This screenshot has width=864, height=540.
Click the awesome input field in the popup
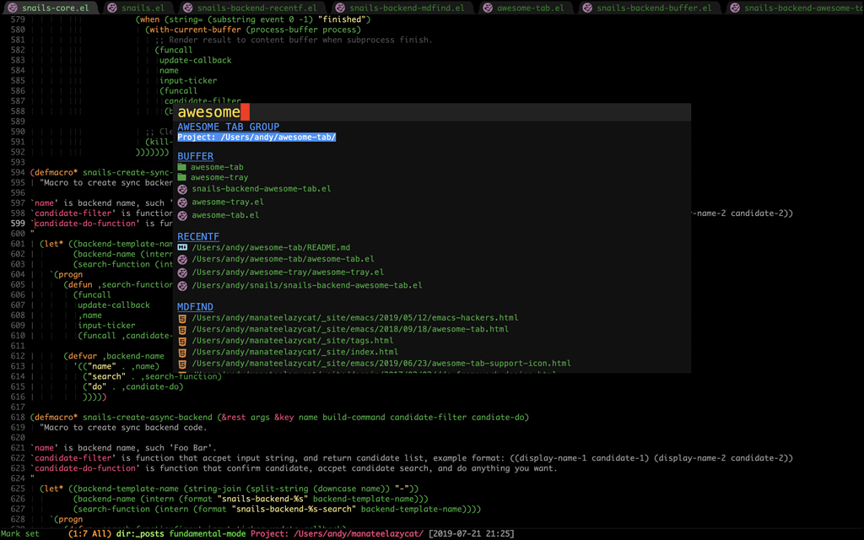[x=209, y=111]
